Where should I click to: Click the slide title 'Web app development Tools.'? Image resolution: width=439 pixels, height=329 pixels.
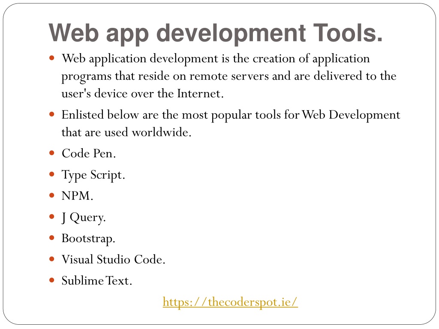click(x=216, y=33)
